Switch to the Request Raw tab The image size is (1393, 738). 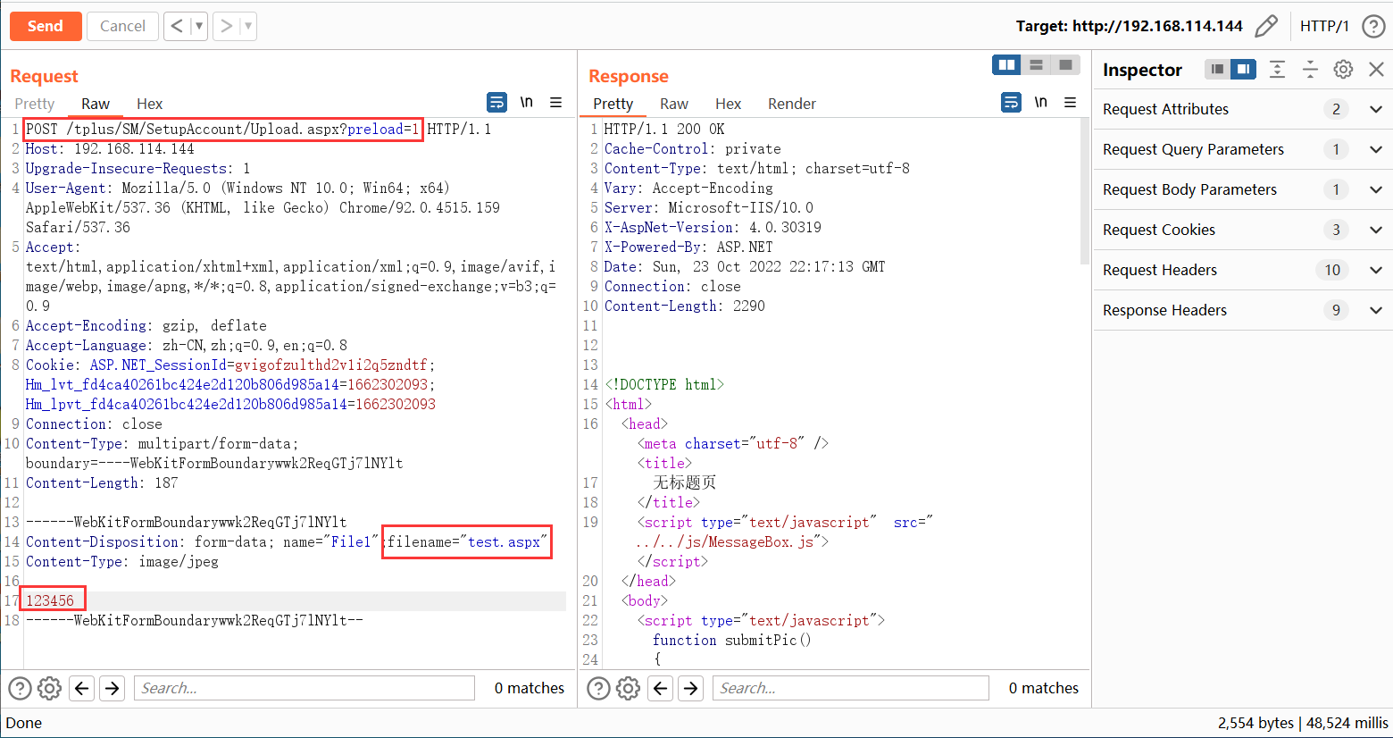coord(96,104)
